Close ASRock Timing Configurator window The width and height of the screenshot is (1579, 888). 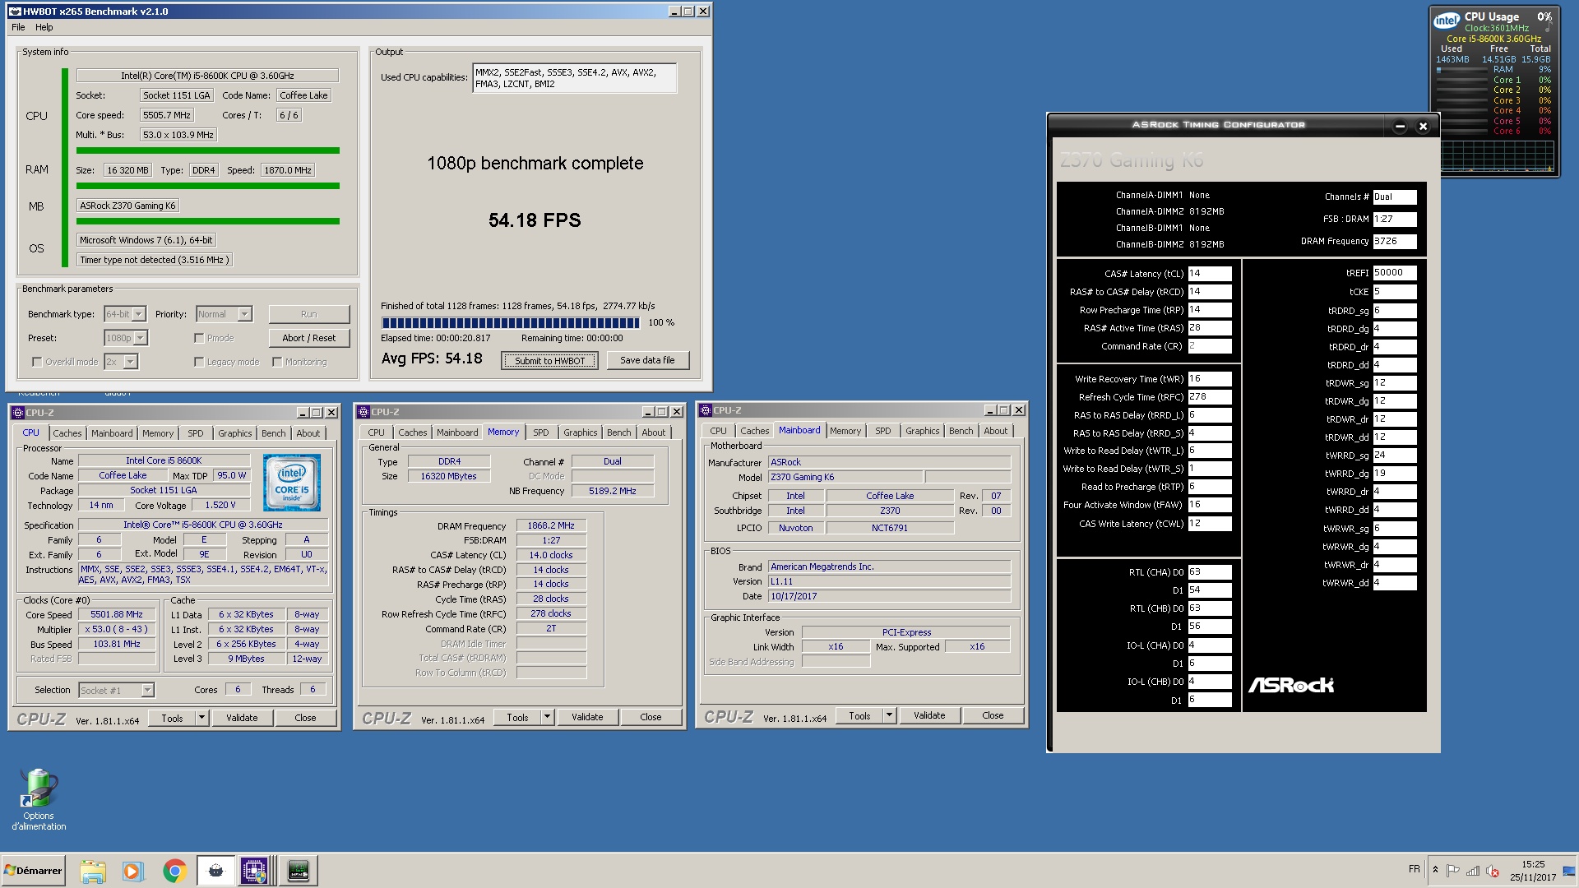[x=1423, y=126]
